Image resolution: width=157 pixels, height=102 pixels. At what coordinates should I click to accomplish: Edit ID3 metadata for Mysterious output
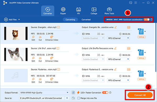tap(129, 69)
